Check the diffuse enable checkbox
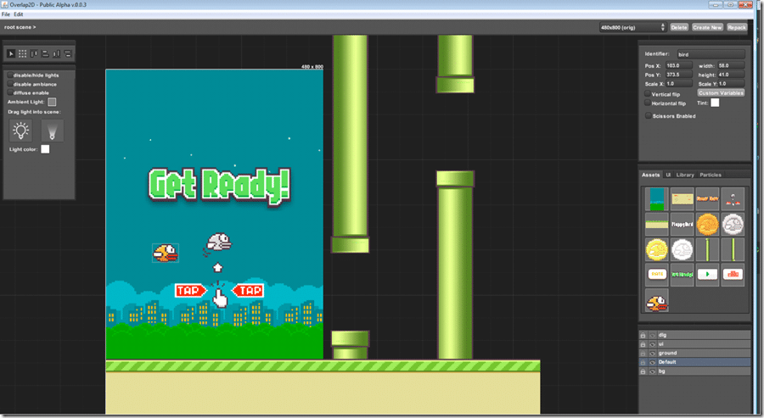Image resolution: width=764 pixels, height=418 pixels. (x=9, y=92)
